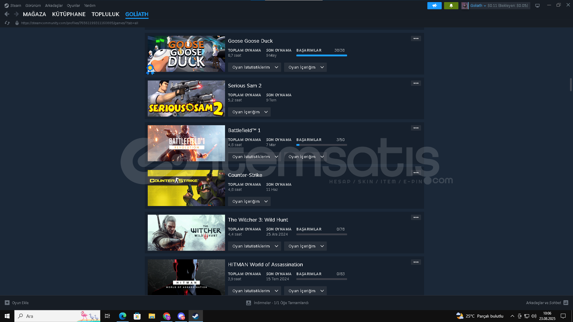Expand Oyun İçeriğim for Counter-Strike
Screen dimensions: 573x322
coord(249,202)
